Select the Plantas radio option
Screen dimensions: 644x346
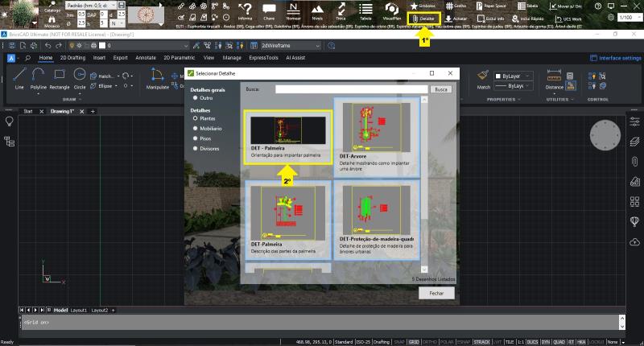(x=195, y=118)
